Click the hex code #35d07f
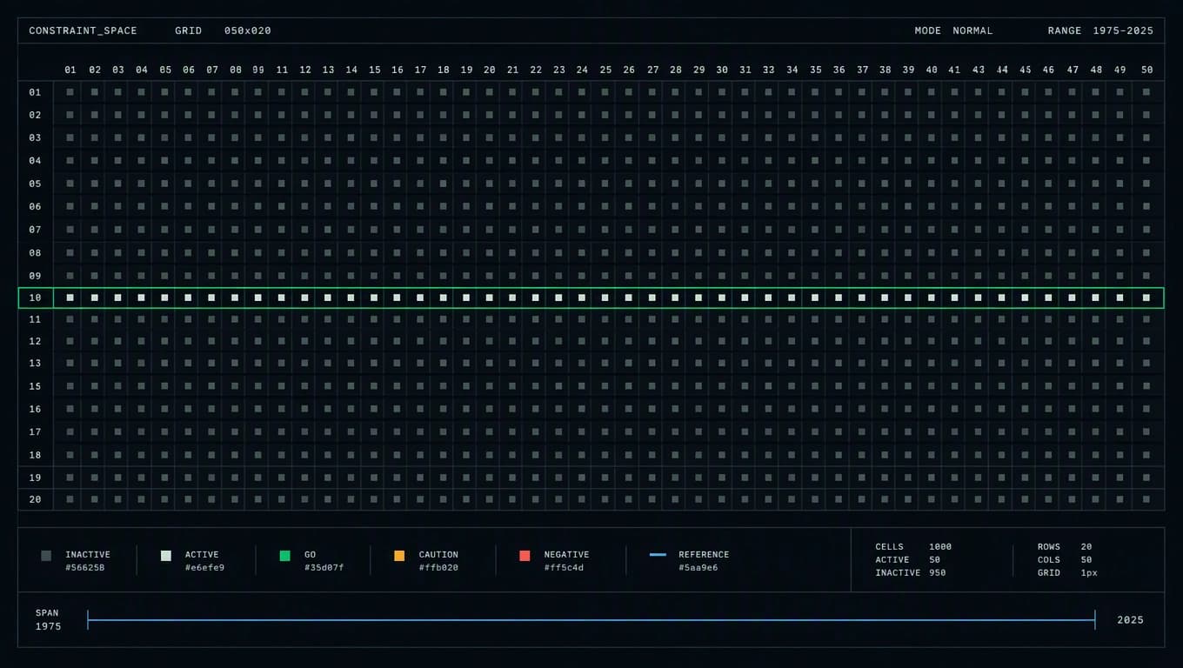The image size is (1183, 668). point(324,568)
